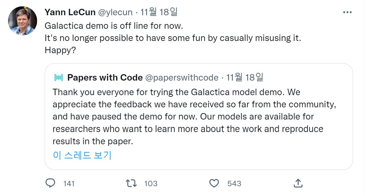Open the Yann LeCun display name link
Image resolution: width=371 pixels, height=194 pixels.
pyautogui.click(x=70, y=12)
